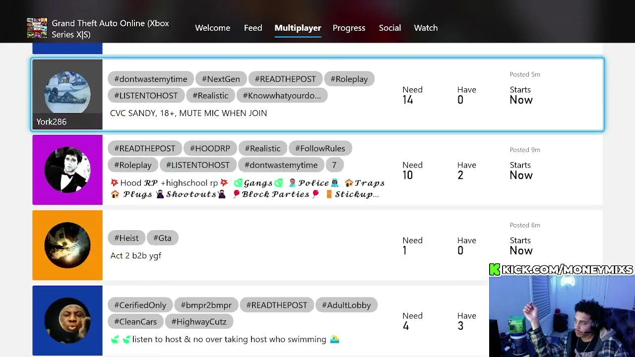Select the #CerifiedOnly tag

pos(140,305)
